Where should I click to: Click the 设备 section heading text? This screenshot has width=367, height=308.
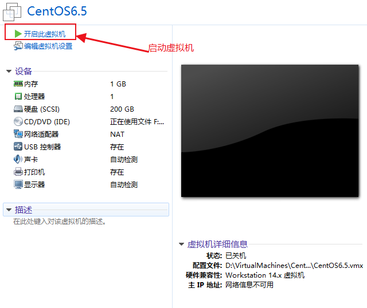coord(24,71)
